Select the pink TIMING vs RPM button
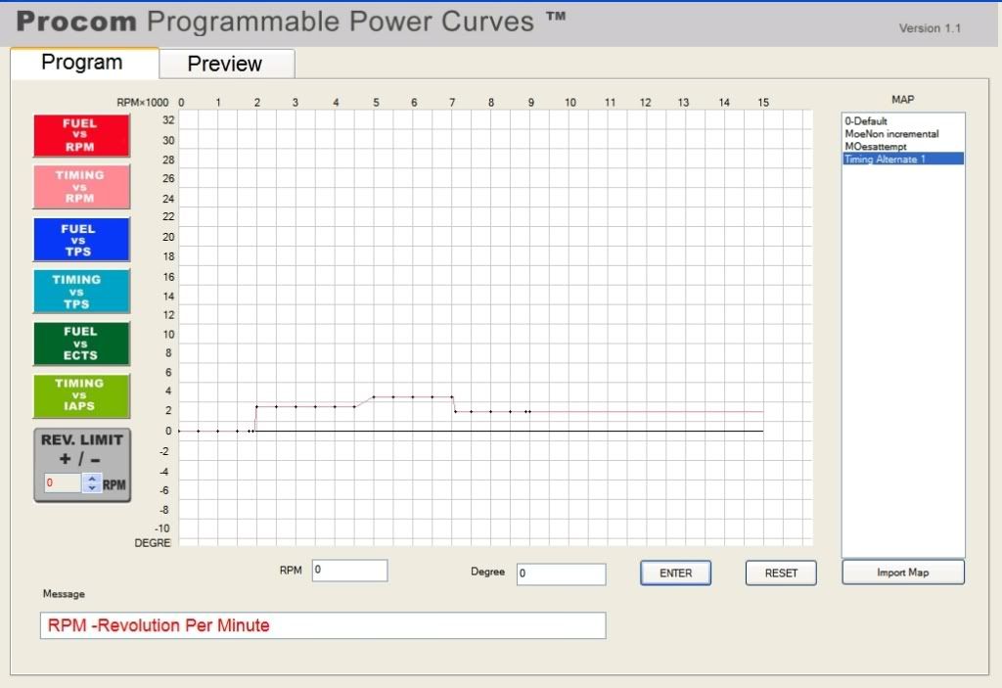 [x=81, y=187]
